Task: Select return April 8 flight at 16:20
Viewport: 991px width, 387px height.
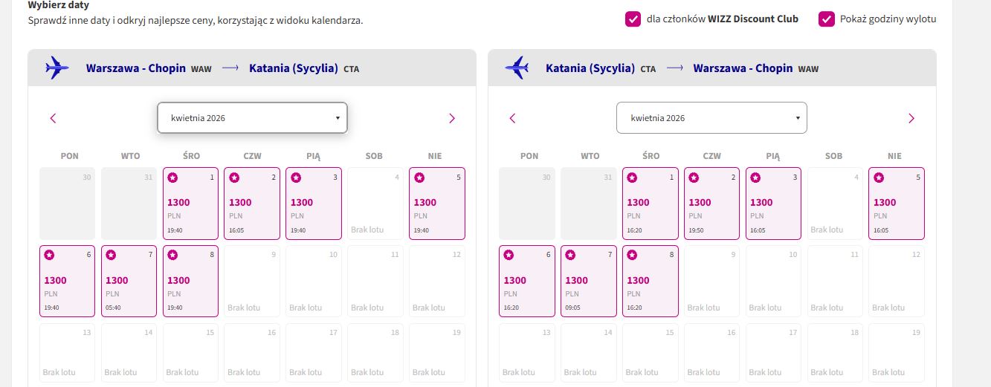Action: tap(650, 282)
